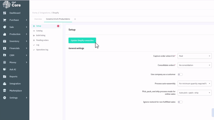Go to Home breadcrumb link
The image size is (214, 120).
tap(35, 13)
